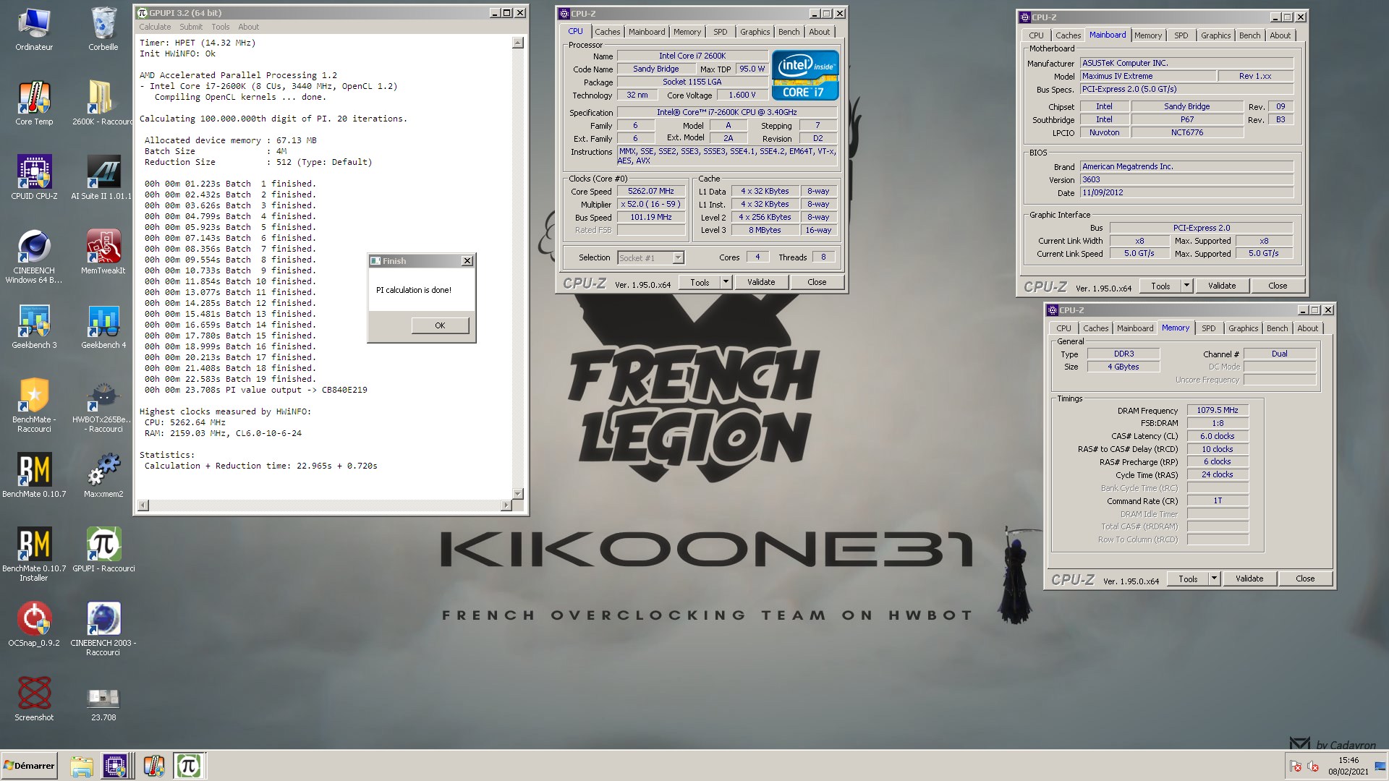This screenshot has height=781, width=1389.
Task: Open HWBOTx265Benchmark shortcut icon
Action: [103, 406]
